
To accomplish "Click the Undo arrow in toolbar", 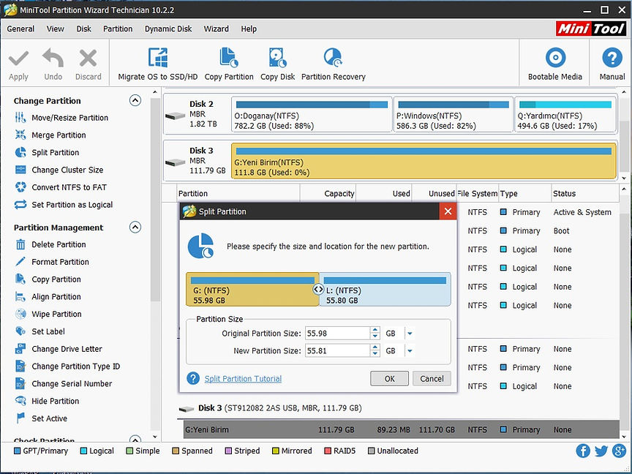I will point(53,59).
